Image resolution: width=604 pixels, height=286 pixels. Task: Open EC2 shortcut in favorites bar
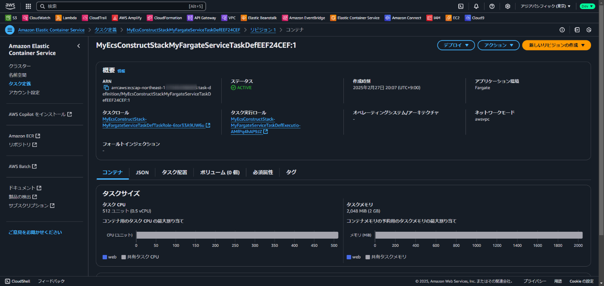(453, 18)
